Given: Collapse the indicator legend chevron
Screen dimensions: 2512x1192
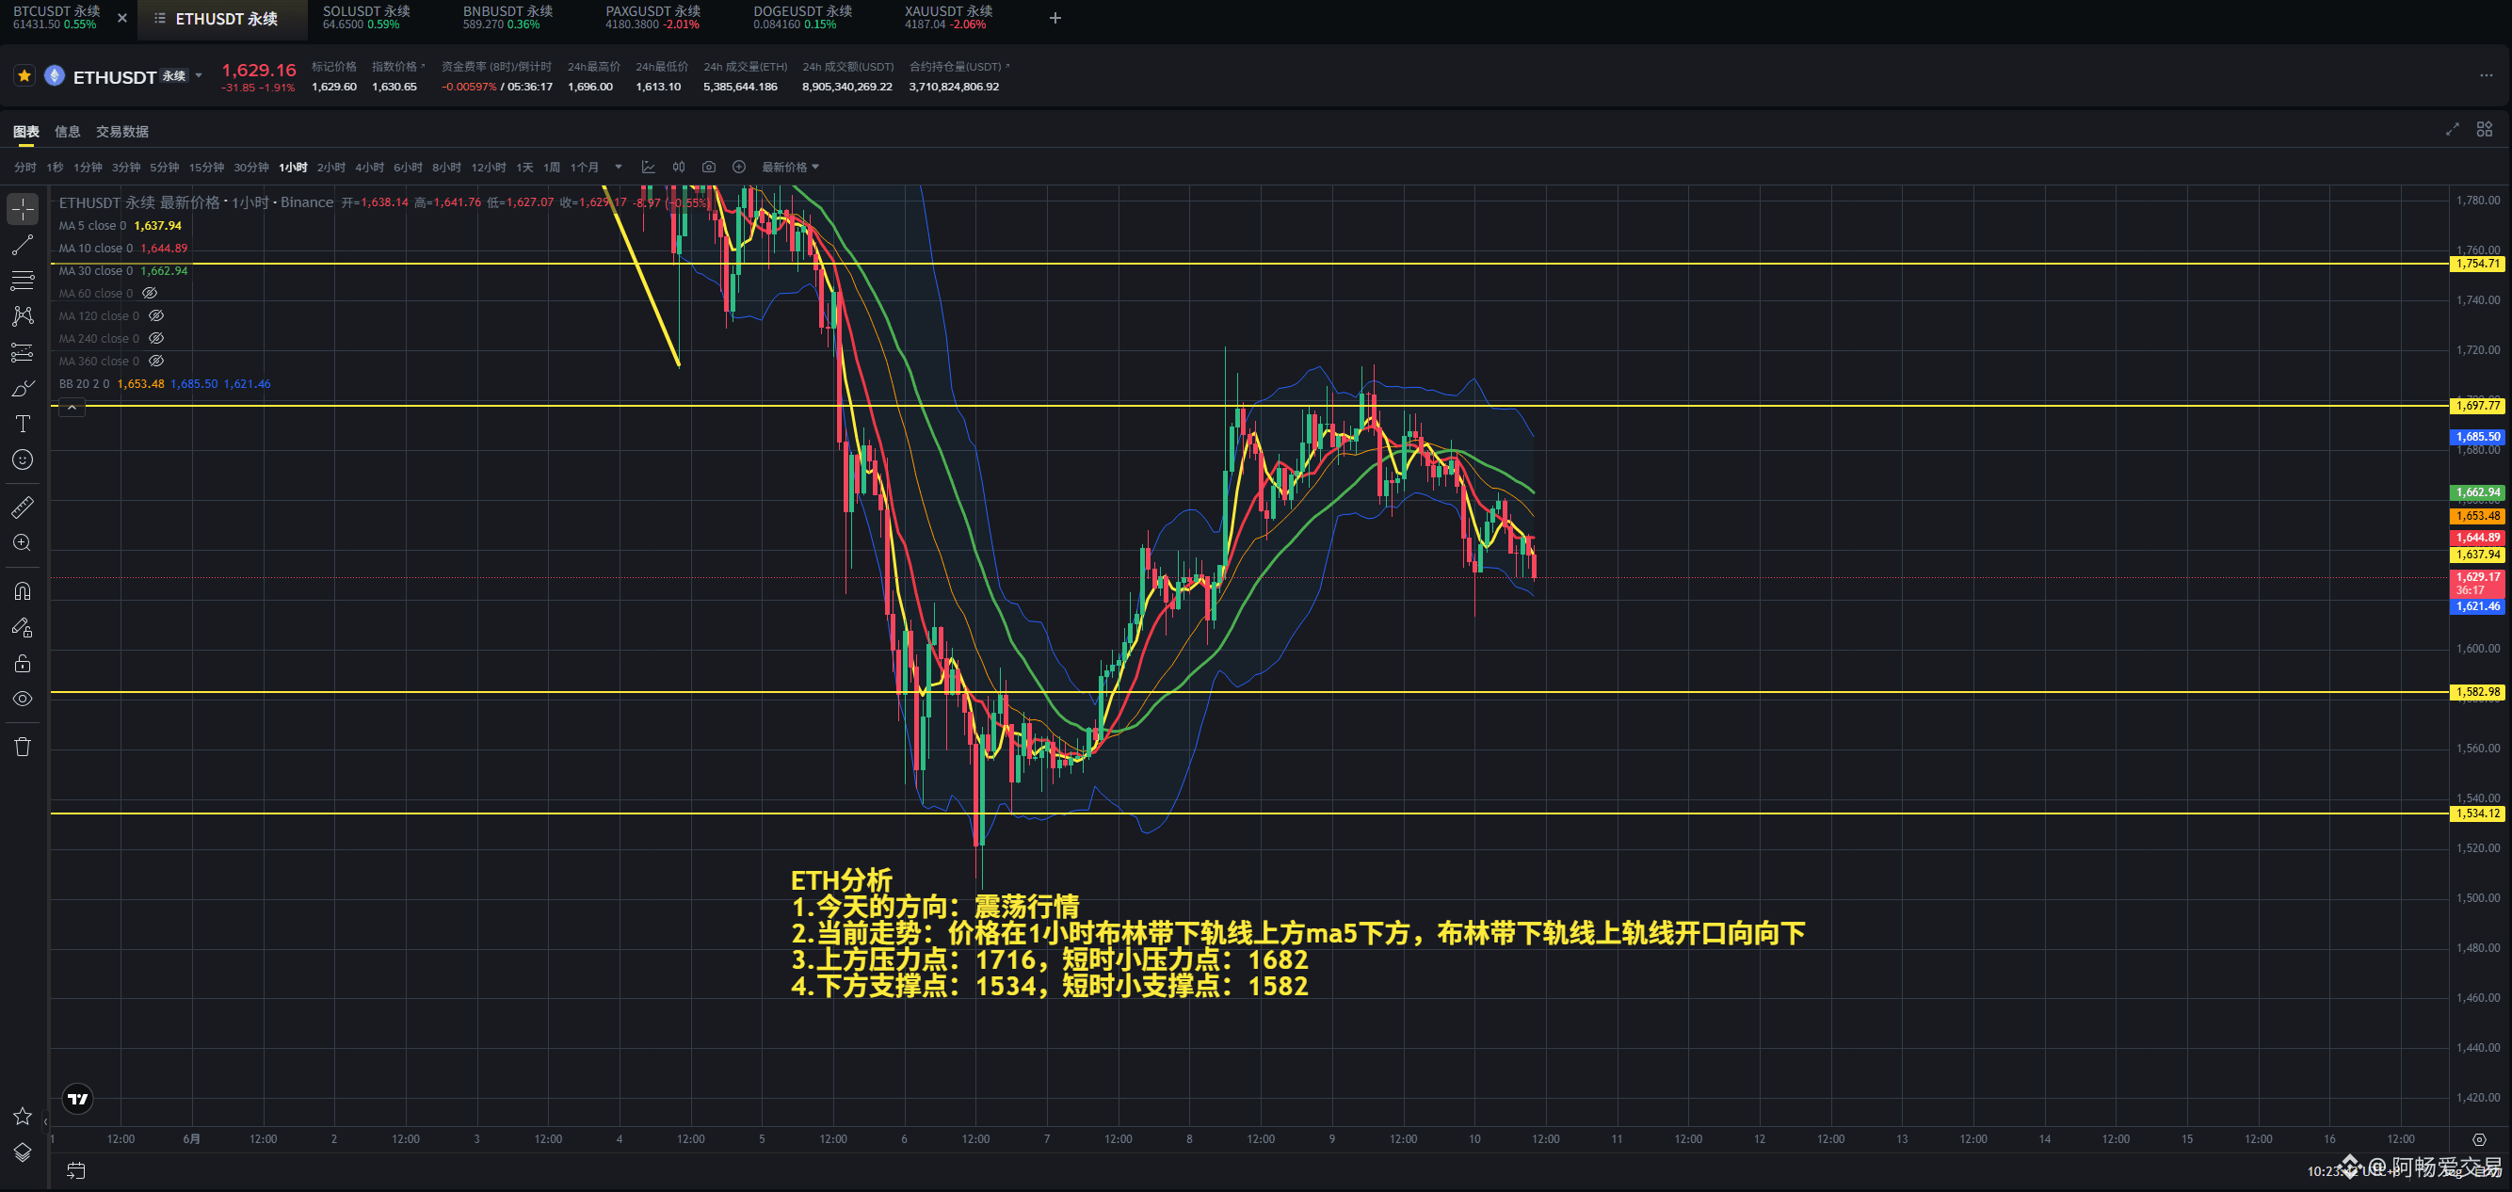Looking at the screenshot, I should click(x=72, y=408).
